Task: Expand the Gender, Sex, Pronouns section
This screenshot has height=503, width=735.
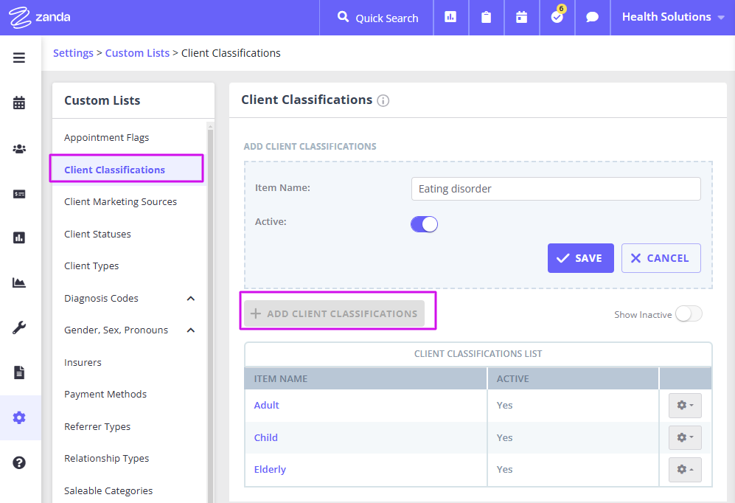Action: coord(191,330)
